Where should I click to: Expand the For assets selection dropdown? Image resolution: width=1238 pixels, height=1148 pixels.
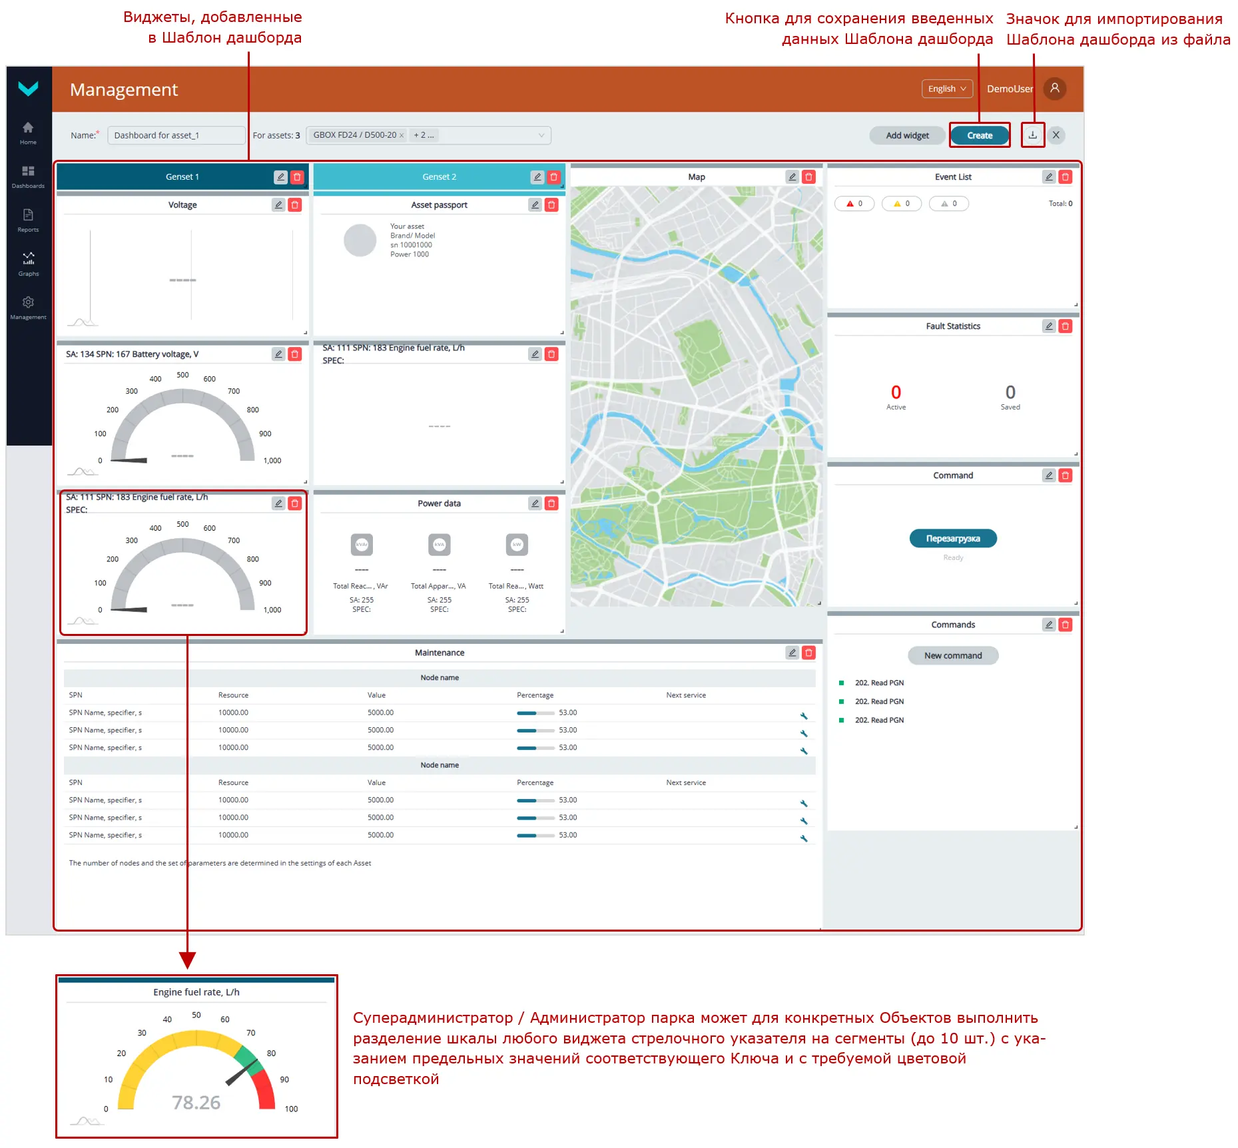click(x=541, y=135)
